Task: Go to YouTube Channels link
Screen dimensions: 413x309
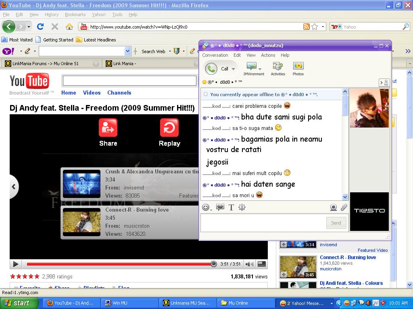Action: pyautogui.click(x=119, y=93)
